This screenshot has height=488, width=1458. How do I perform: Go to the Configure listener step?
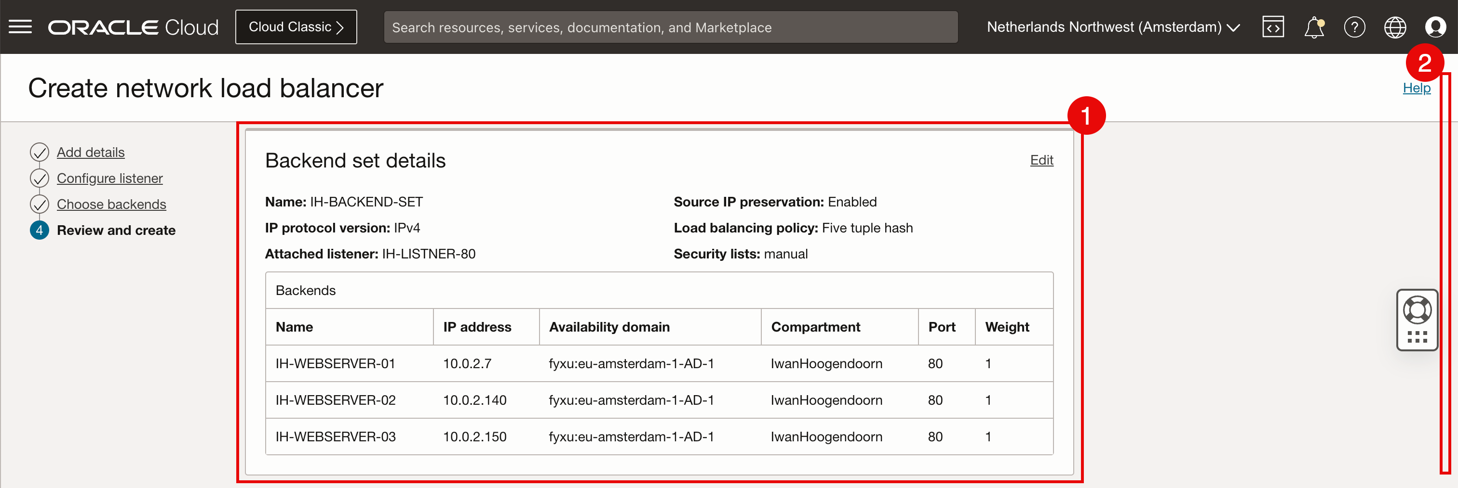pyautogui.click(x=109, y=178)
